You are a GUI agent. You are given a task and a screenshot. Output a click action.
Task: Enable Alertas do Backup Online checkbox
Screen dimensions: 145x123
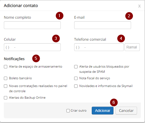point(5,98)
